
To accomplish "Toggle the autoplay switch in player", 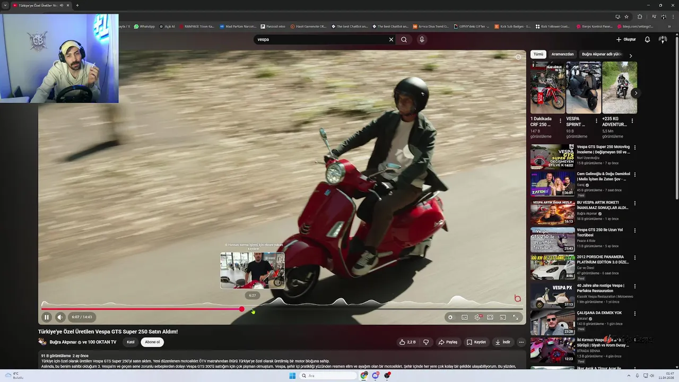I will (450, 317).
